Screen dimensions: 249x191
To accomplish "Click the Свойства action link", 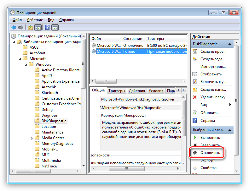I will tap(208, 168).
